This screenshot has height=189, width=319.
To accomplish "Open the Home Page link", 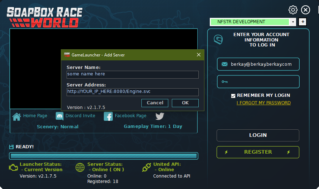I will [35, 116].
